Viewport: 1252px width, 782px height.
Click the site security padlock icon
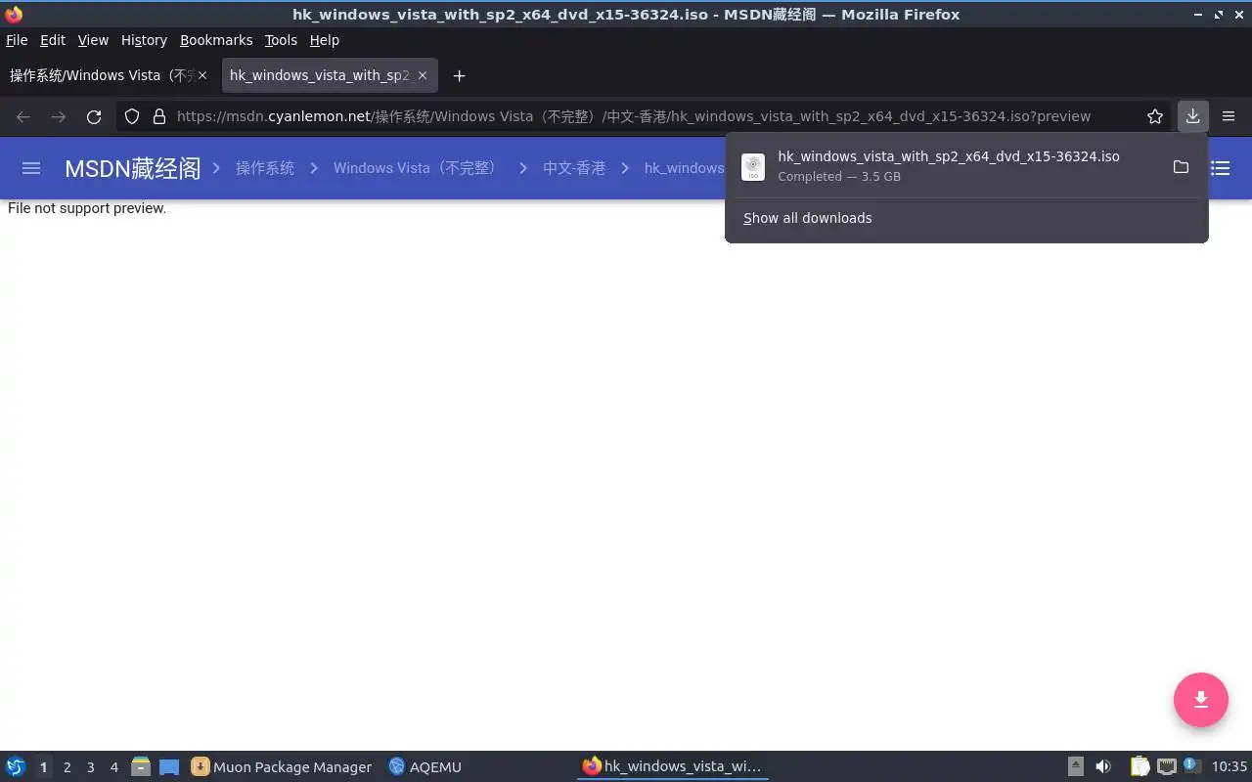click(159, 116)
